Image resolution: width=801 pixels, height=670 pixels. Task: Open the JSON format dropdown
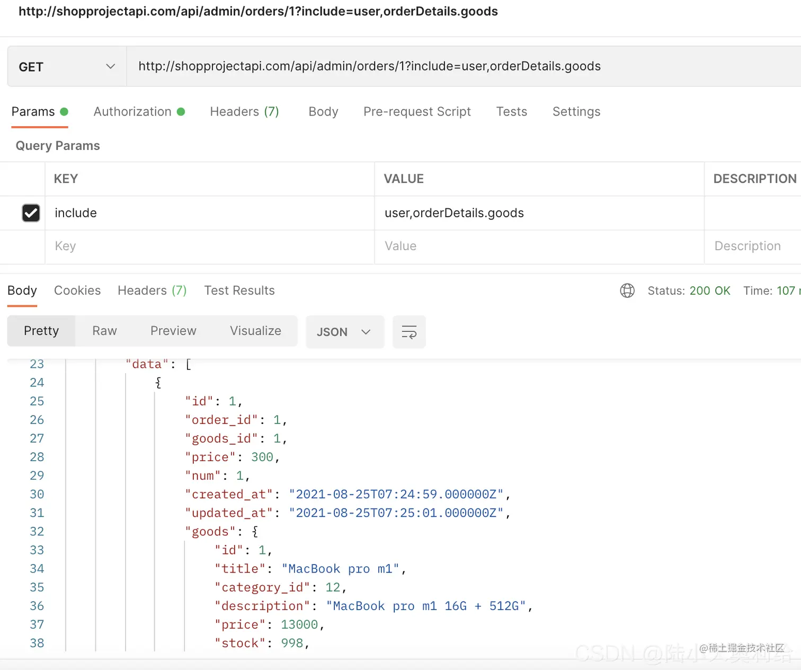(345, 332)
